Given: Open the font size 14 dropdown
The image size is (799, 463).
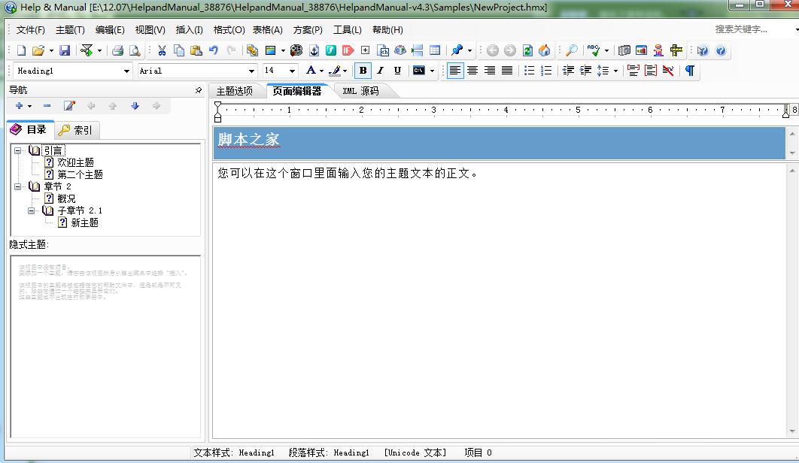Looking at the screenshot, I should [x=291, y=70].
